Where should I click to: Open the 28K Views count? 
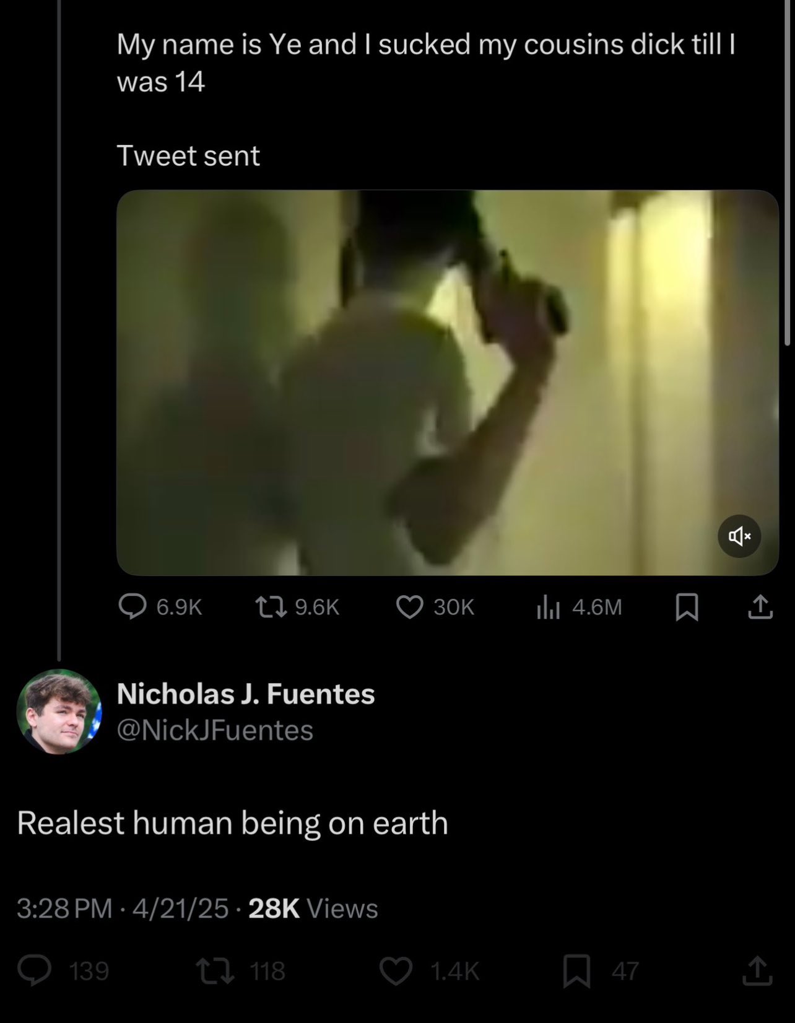pyautogui.click(x=313, y=908)
